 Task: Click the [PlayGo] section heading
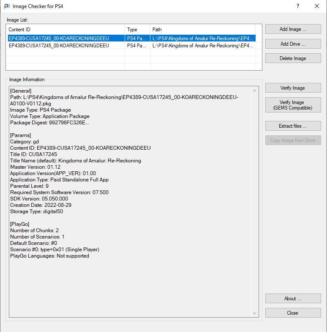(x=20, y=224)
